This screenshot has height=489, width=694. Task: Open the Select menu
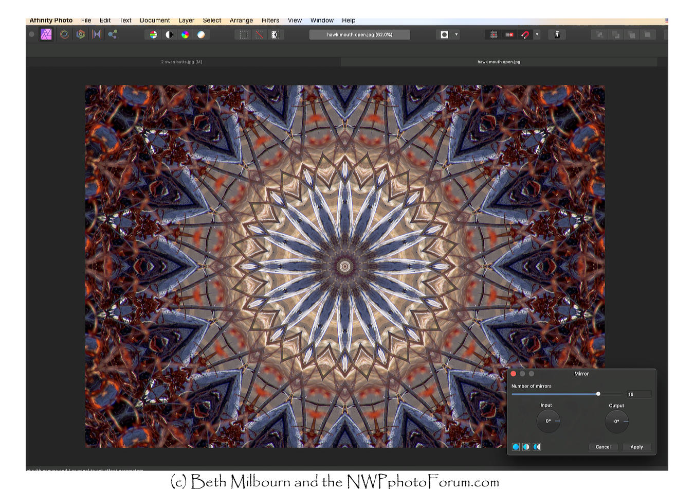[x=212, y=21]
